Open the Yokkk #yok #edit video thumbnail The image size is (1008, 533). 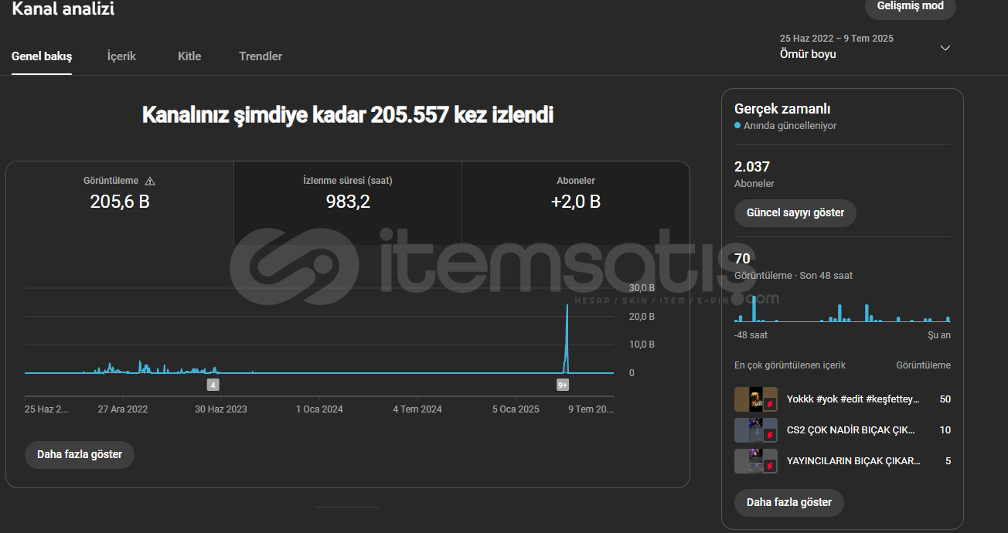[755, 399]
